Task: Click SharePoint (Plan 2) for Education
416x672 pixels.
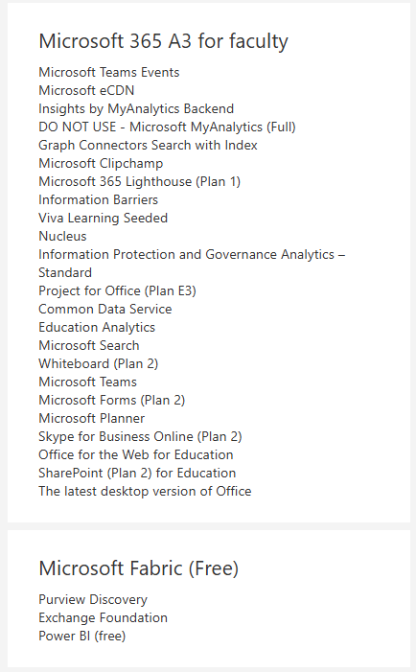Action: 137,474
